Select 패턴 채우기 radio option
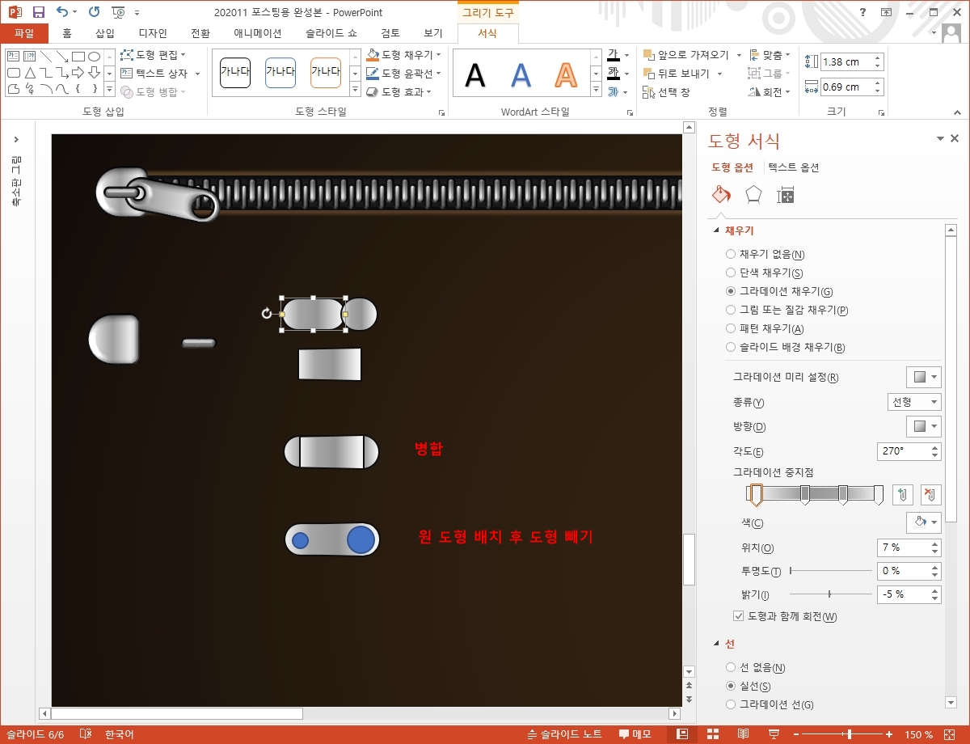The image size is (970, 744). point(765,328)
